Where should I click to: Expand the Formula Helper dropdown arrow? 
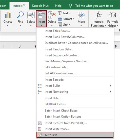point(117,26)
